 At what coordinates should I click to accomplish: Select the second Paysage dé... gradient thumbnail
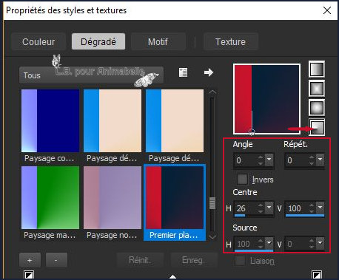coord(175,120)
